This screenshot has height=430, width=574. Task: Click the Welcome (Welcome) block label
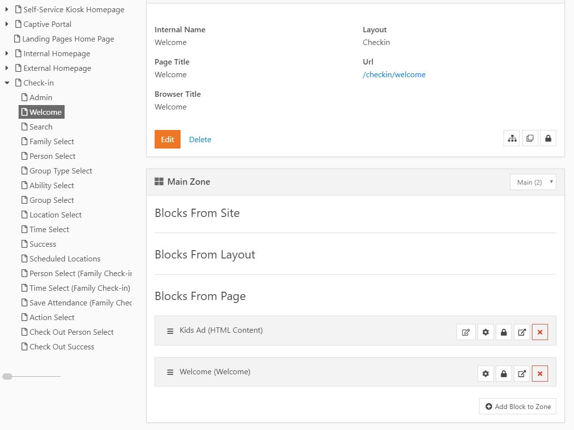click(x=215, y=372)
